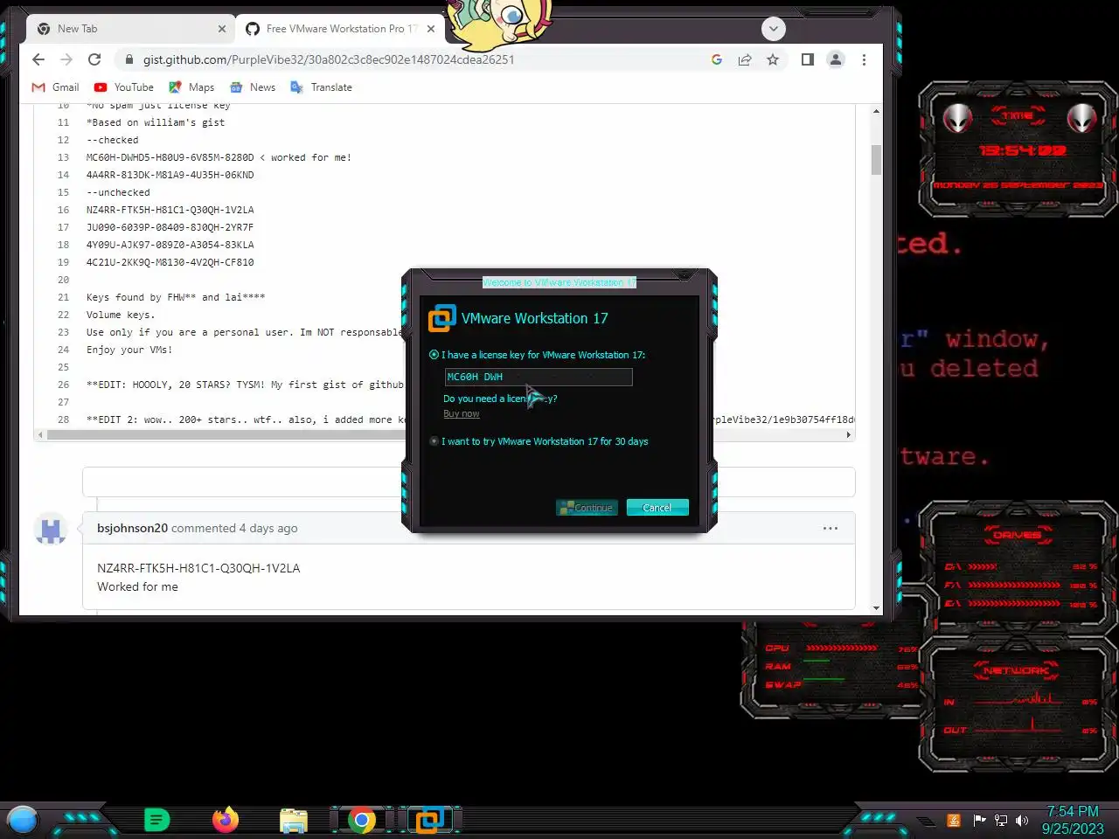This screenshot has width=1119, height=839.
Task: Open the Translate bookmark
Action: [x=321, y=87]
